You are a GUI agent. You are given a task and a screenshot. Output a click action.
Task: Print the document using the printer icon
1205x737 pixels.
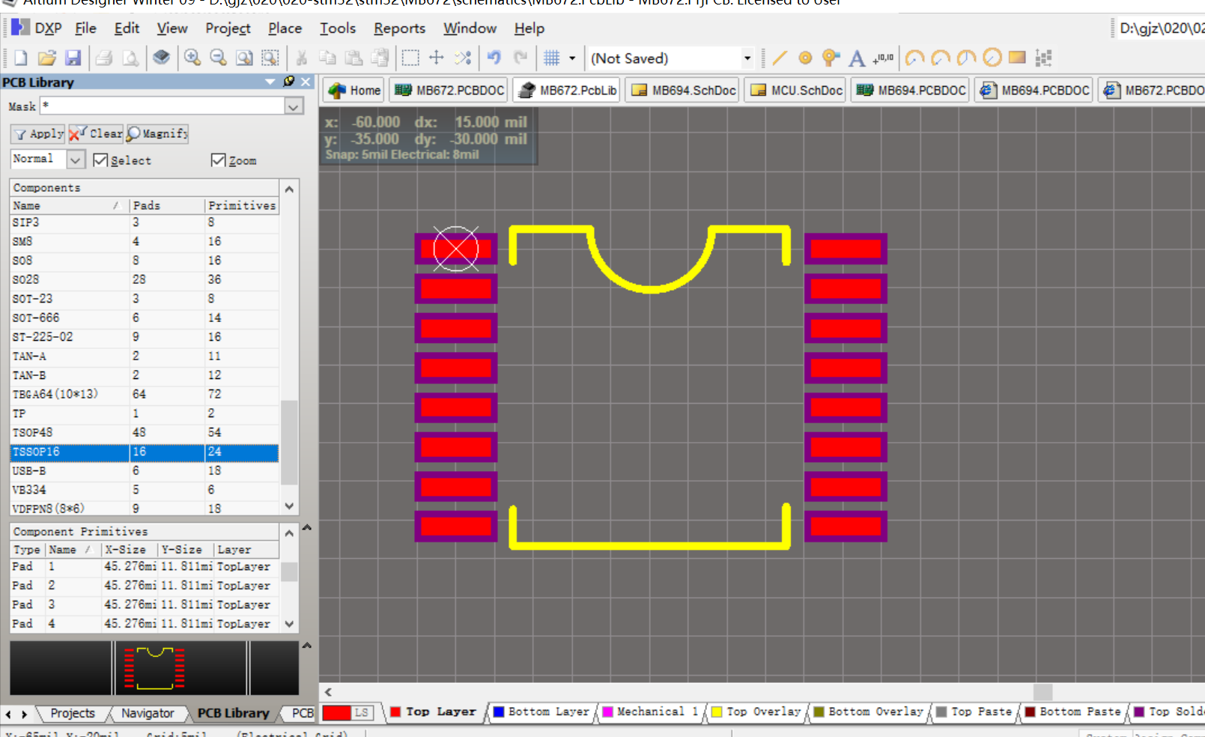tap(104, 58)
